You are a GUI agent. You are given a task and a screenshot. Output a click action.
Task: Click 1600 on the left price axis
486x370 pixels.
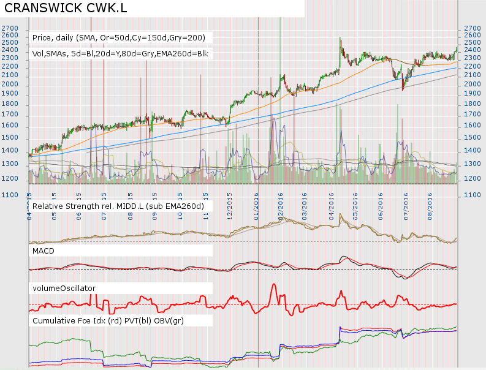[x=10, y=125]
